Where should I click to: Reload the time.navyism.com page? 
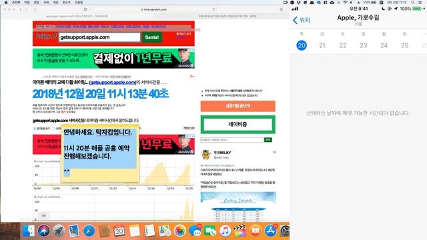pyautogui.click(x=213, y=9)
